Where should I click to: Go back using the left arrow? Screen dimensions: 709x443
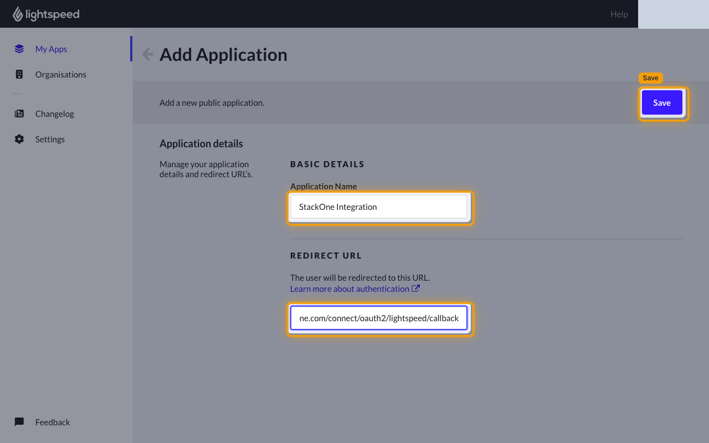[x=147, y=54]
